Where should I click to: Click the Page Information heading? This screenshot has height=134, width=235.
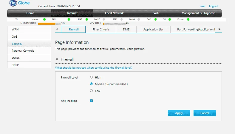(x=72, y=42)
